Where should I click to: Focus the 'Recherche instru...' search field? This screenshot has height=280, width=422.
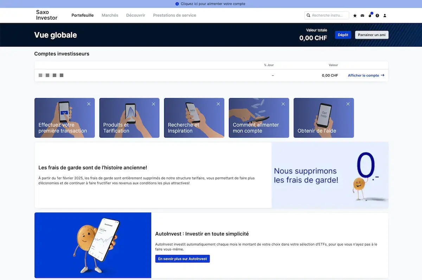(327, 15)
